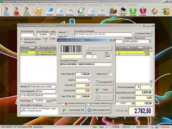Click items table scroll up arrow
The height and width of the screenshot is (129, 172).
[151, 47]
